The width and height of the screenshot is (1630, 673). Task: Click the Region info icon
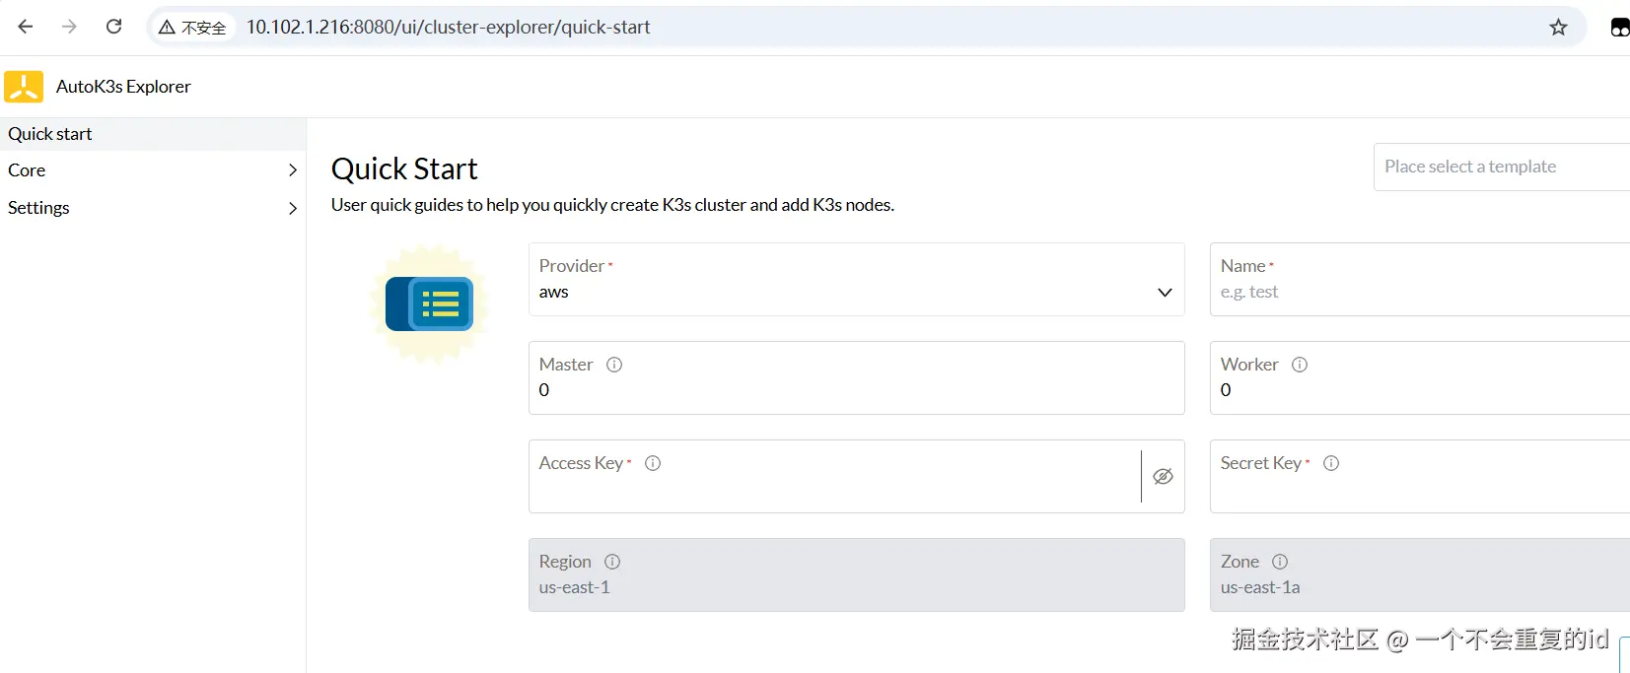tap(612, 562)
